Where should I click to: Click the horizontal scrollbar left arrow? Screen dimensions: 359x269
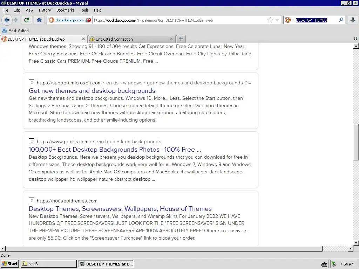coord(2,248)
